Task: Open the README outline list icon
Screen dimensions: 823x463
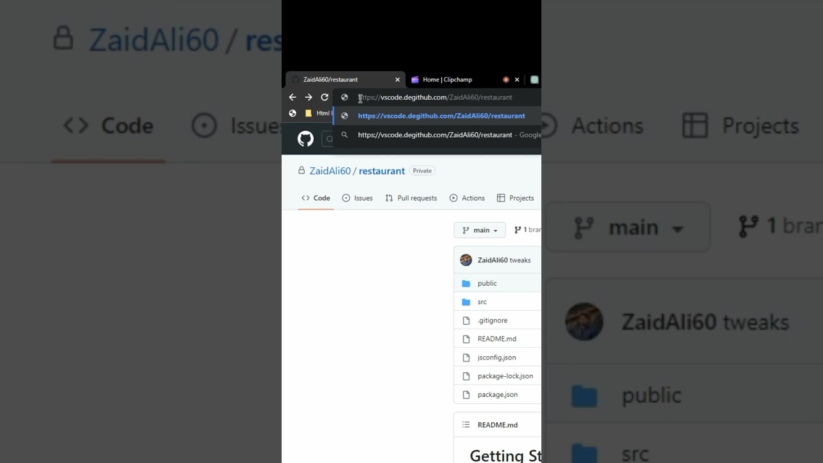Action: click(x=466, y=425)
